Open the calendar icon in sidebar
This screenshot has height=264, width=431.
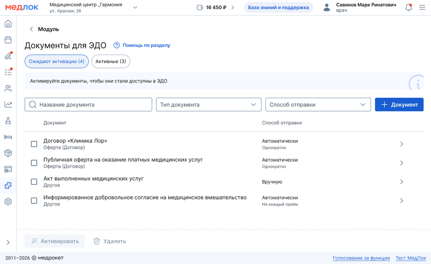(x=8, y=40)
